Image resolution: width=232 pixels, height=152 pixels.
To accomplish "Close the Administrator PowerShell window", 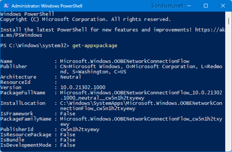I will click(223, 6).
